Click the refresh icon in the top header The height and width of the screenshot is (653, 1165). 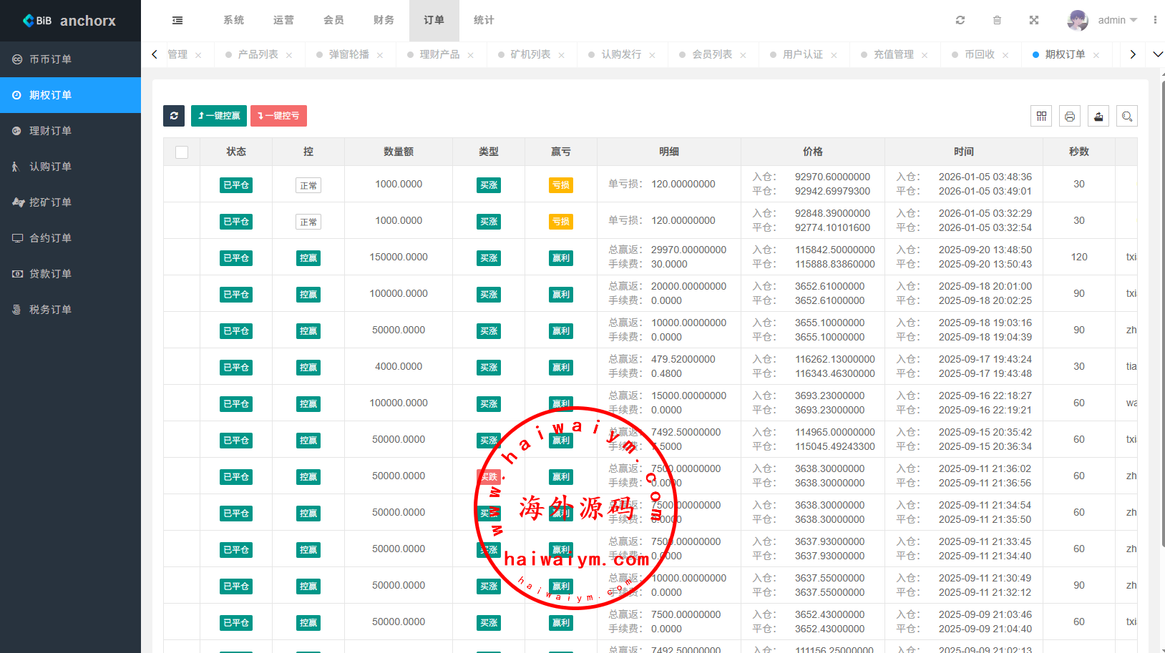pyautogui.click(x=960, y=21)
